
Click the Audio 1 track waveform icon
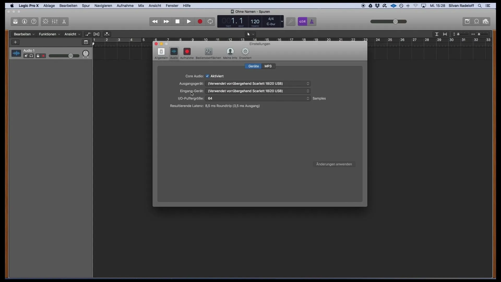pos(16,54)
